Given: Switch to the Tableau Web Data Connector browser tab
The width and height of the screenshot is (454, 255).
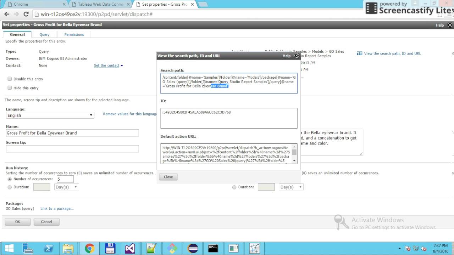Looking at the screenshot, I should point(100,4).
